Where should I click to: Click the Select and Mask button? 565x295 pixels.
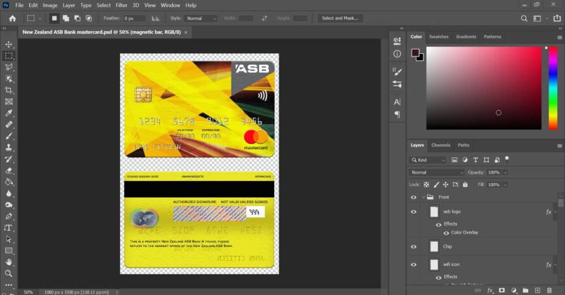[340, 18]
